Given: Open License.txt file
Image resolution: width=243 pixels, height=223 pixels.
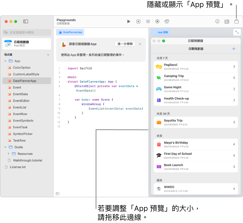Looking at the screenshot, I should (x=27, y=167).
